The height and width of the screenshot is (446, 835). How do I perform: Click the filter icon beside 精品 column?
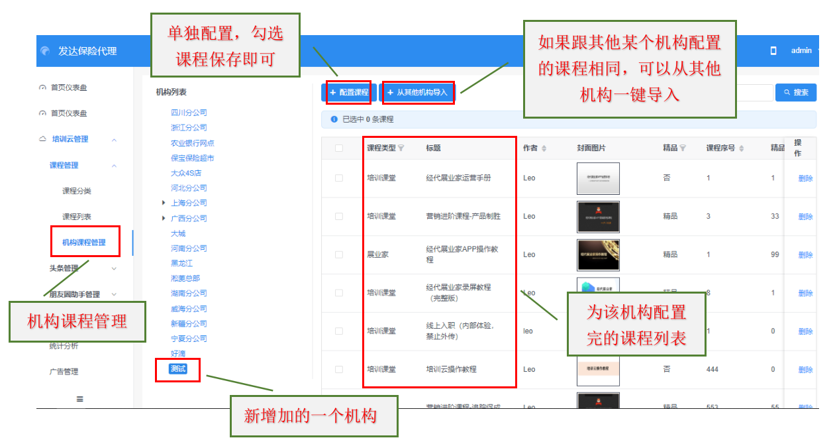pos(683,148)
